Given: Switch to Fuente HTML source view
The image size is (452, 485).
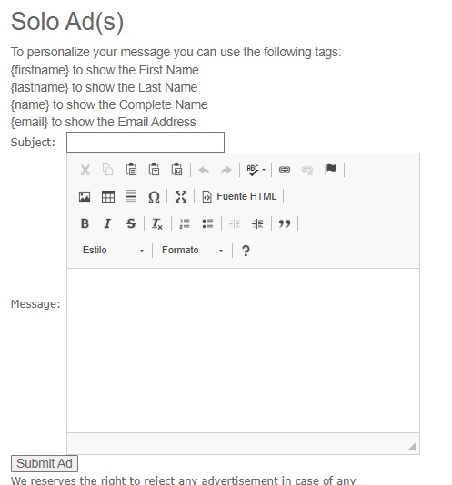Looking at the screenshot, I should [x=239, y=197].
